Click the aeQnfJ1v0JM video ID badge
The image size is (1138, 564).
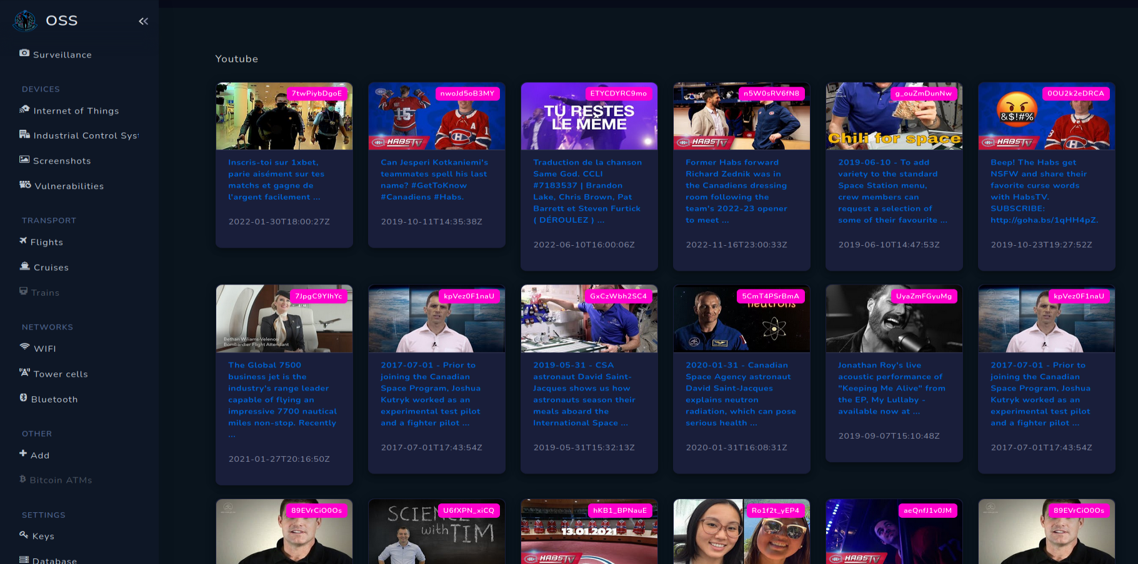tap(928, 510)
